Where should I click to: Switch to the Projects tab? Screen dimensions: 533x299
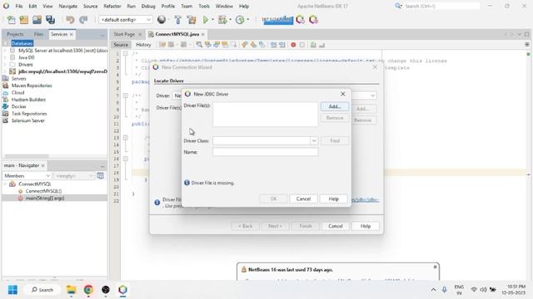(x=15, y=34)
